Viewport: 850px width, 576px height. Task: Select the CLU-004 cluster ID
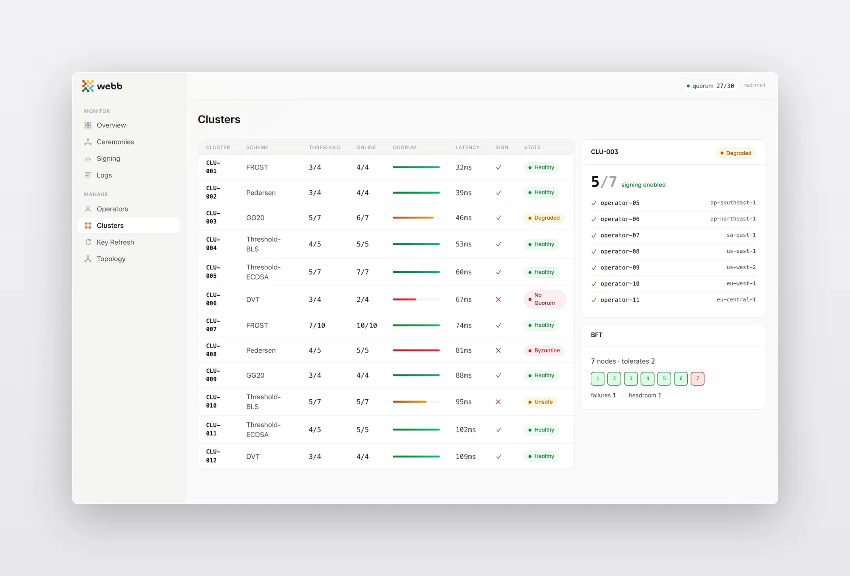(x=213, y=244)
